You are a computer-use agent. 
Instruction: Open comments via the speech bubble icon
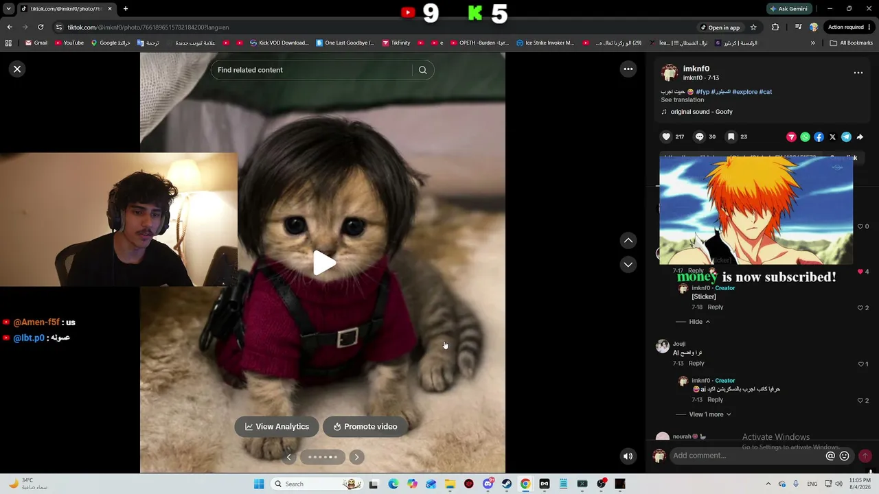pyautogui.click(x=699, y=137)
